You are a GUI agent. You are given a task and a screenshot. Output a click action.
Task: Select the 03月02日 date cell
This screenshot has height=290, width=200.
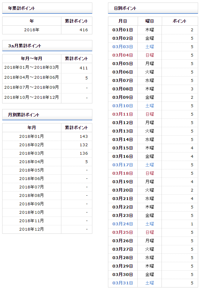pos(123,38)
